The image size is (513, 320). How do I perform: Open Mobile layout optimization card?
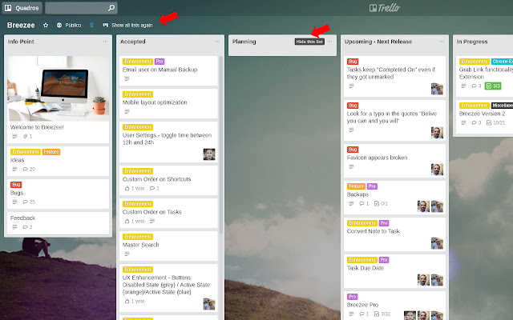click(x=168, y=103)
